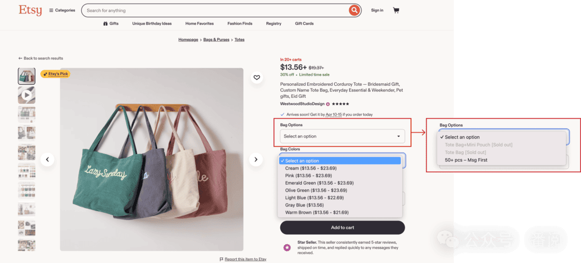Open the Gifts navigation item

(111, 23)
